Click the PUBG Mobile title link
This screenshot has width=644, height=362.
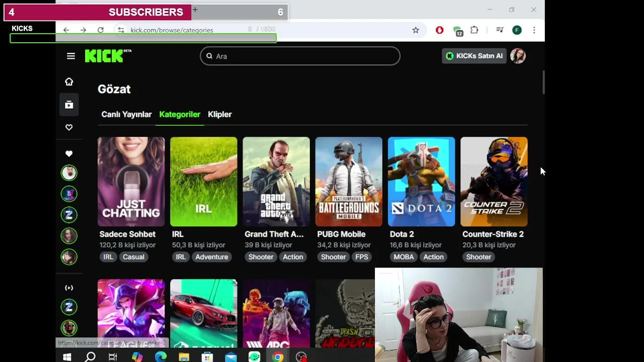(341, 234)
